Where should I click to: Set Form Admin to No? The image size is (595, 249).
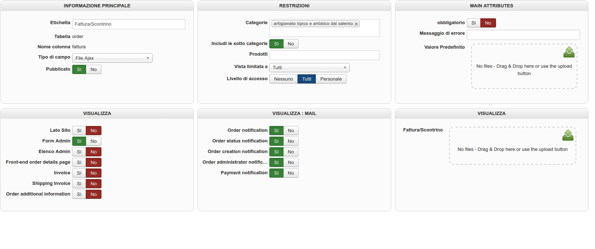(x=94, y=141)
